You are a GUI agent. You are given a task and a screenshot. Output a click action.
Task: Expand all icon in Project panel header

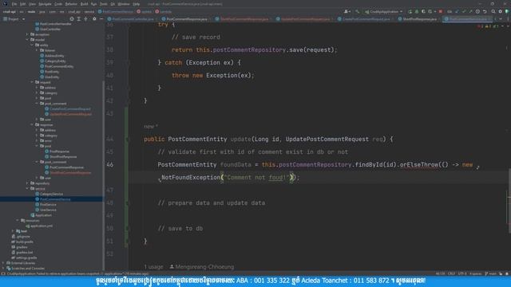(x=79, y=19)
